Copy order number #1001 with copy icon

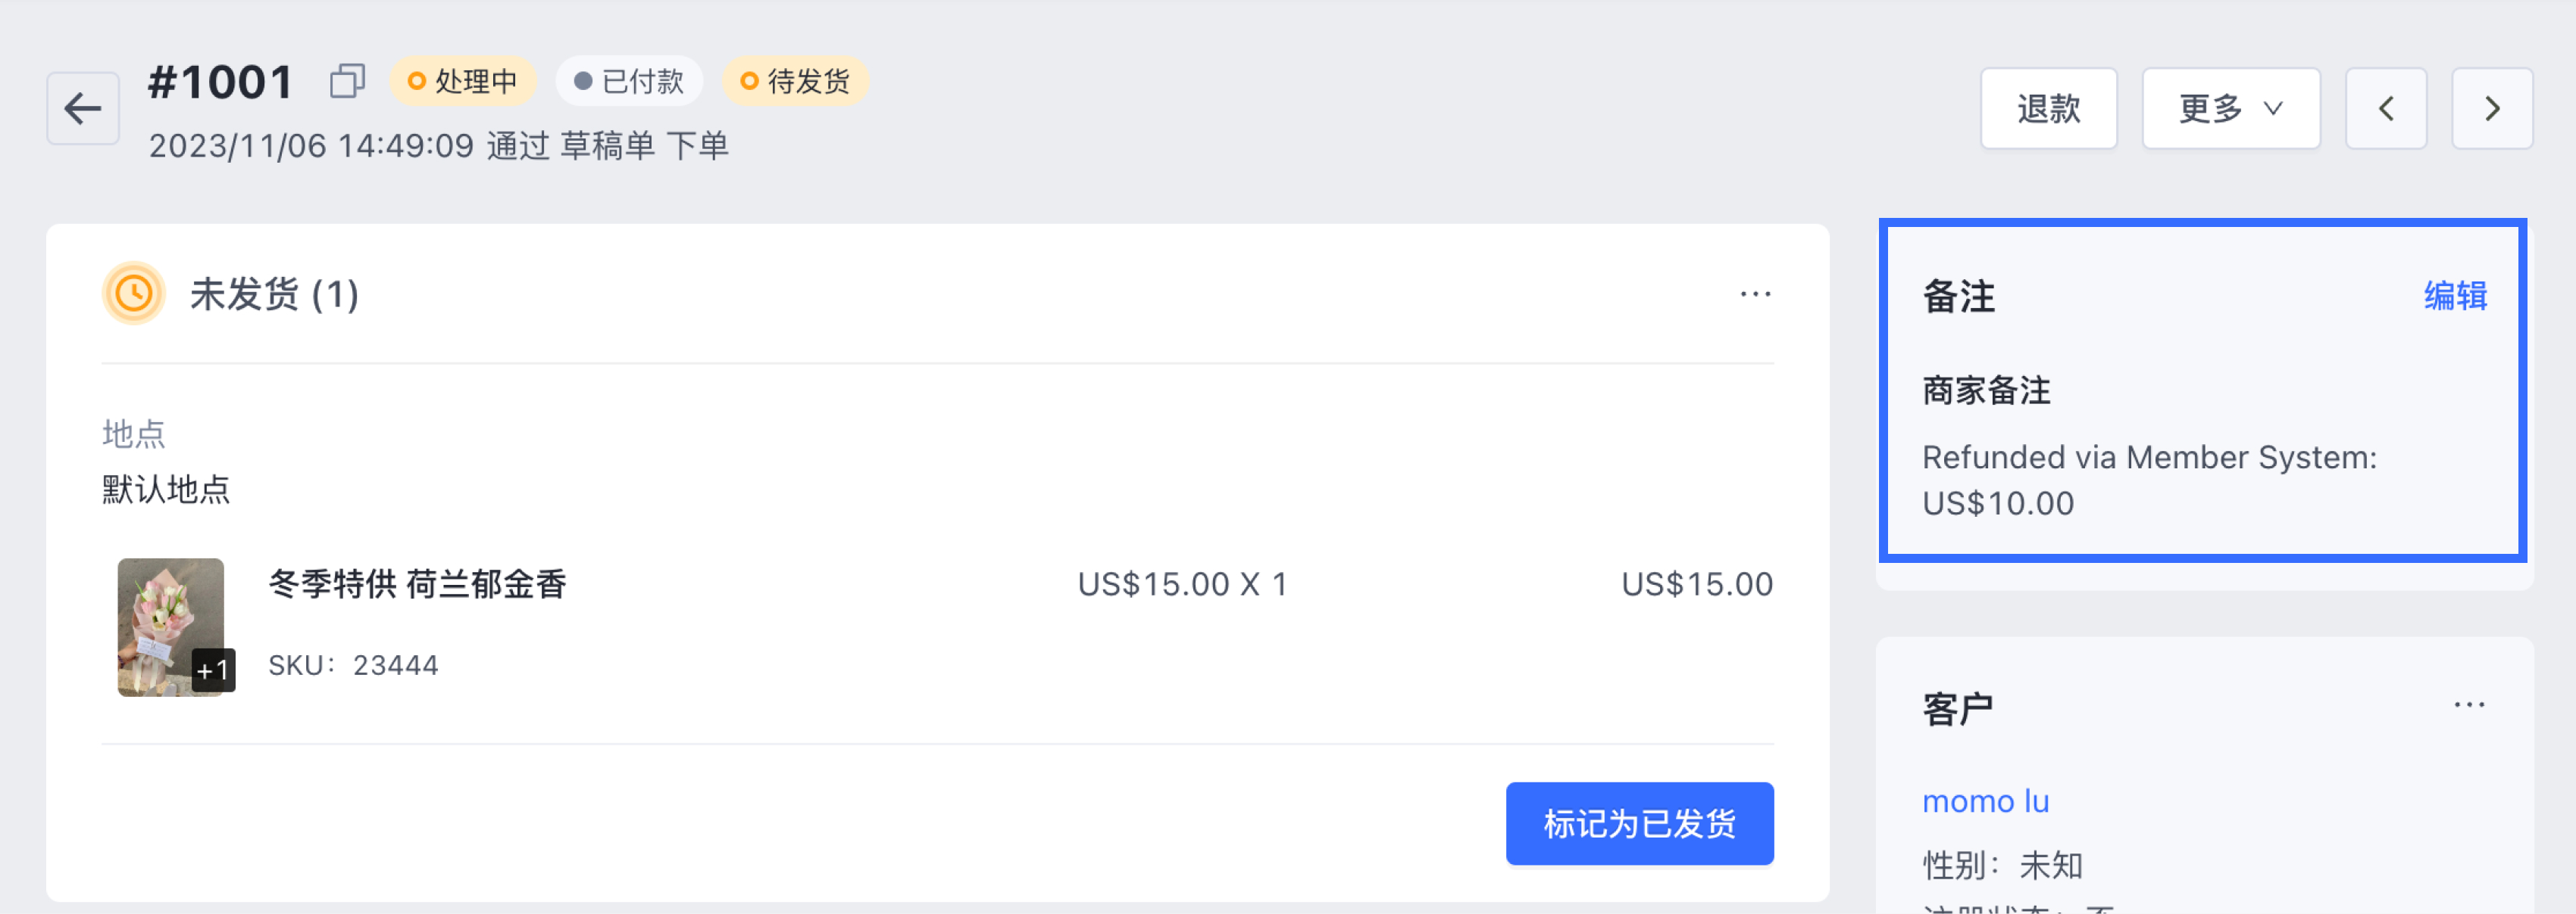point(347,81)
